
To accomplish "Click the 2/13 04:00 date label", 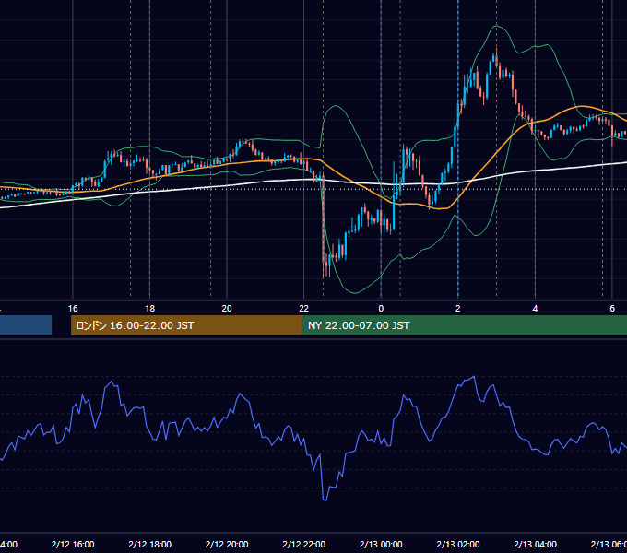I will 535,544.
